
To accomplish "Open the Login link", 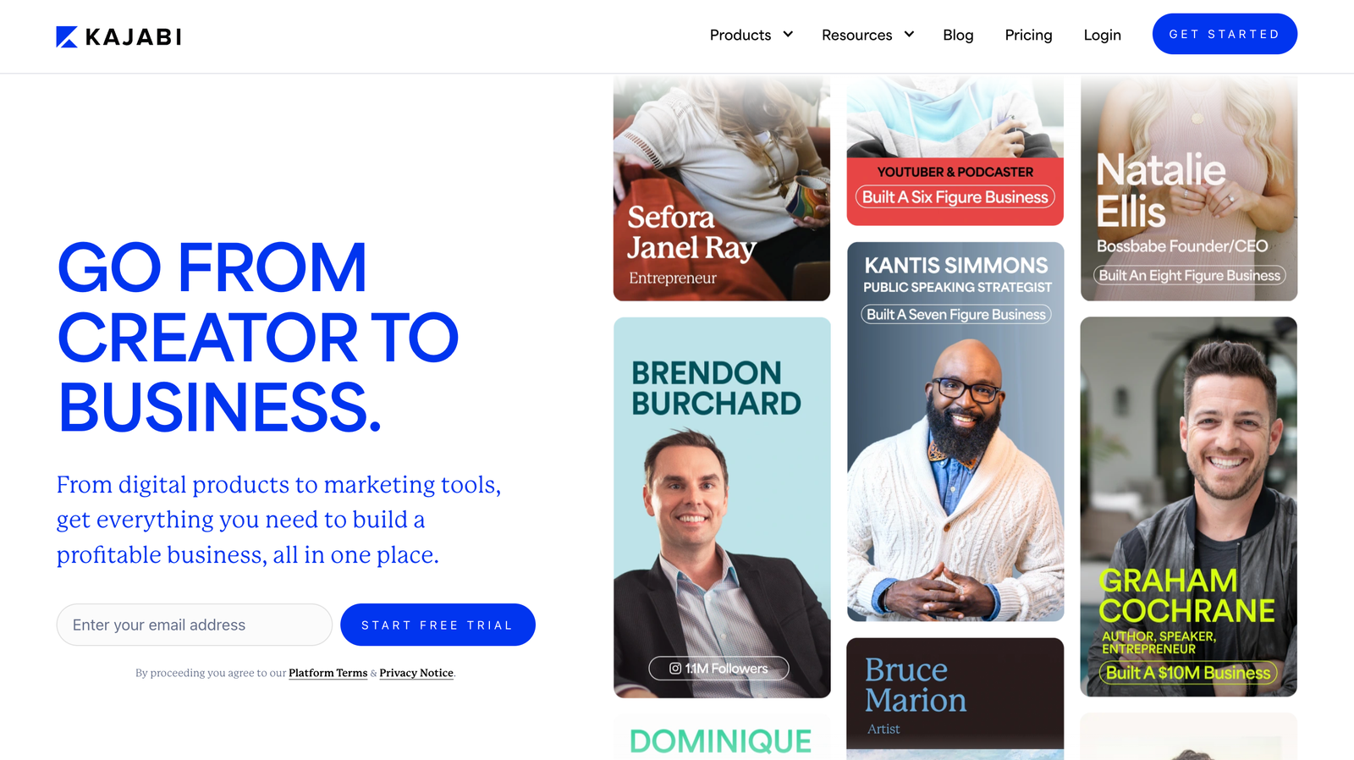I will 1102,35.
